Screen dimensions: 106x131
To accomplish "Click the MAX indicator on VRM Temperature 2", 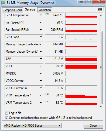I will point(47,102).
